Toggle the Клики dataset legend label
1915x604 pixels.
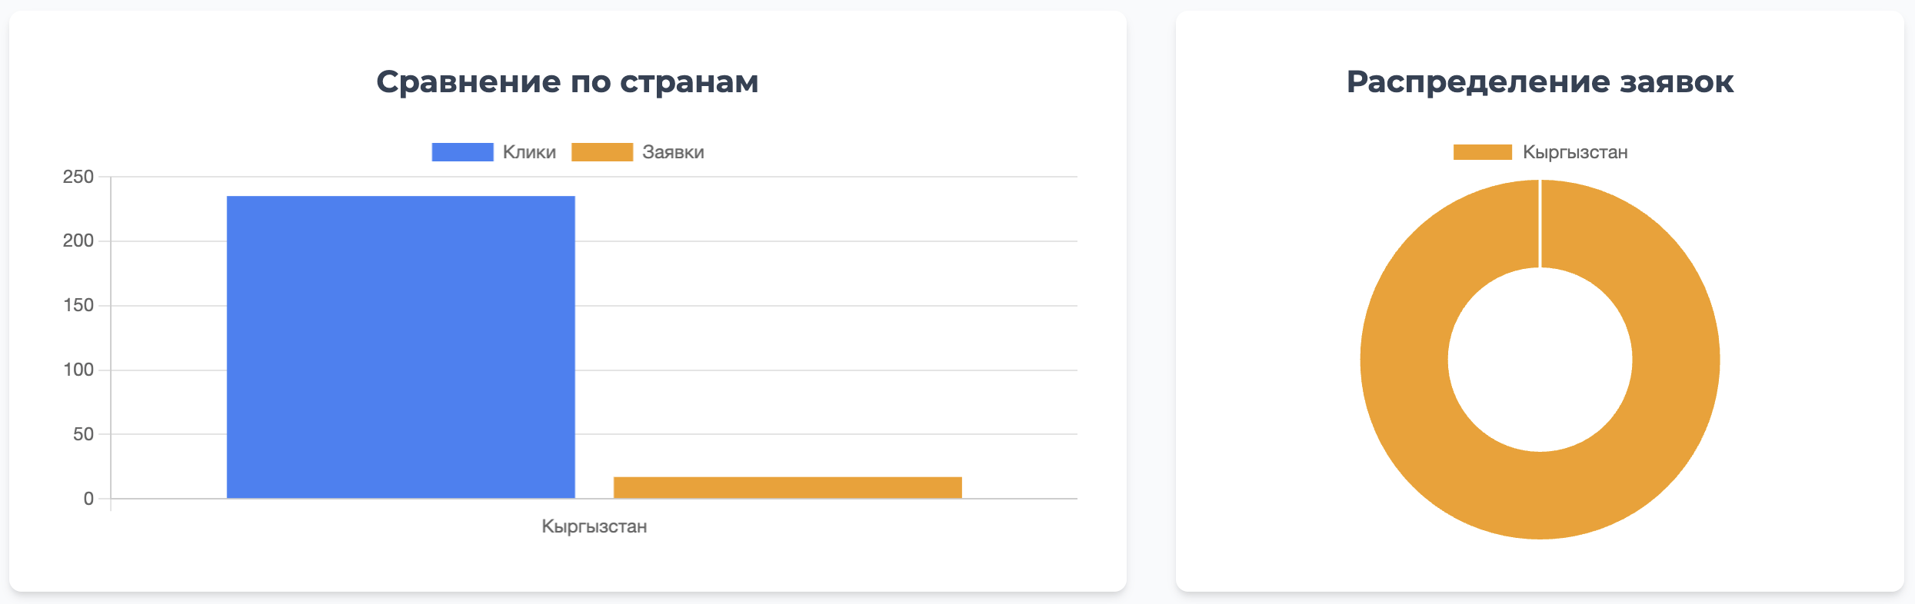[x=529, y=152]
